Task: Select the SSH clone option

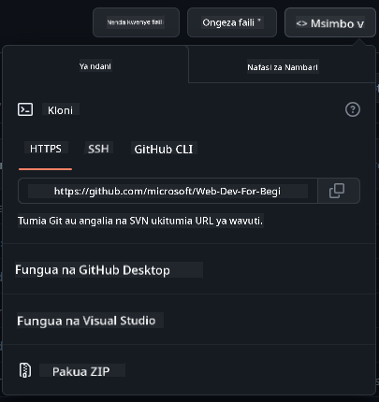Action: tap(98, 149)
